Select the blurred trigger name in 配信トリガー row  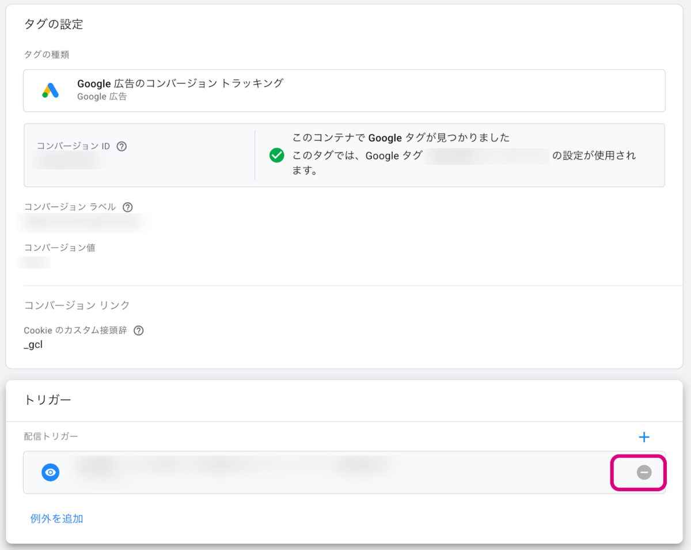(x=230, y=466)
